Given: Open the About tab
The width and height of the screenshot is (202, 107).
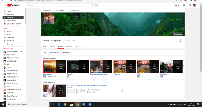Looking at the screenshot, I should (77, 47).
